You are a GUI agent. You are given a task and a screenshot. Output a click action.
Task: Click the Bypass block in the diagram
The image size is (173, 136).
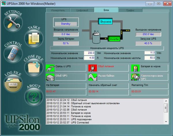[105, 21]
